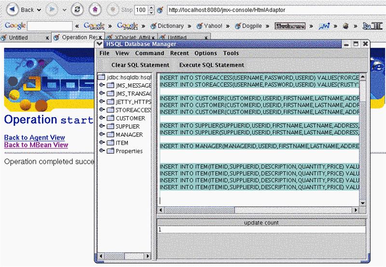Click the jdbc:hsqldb root folder icon
The height and width of the screenshot is (267, 386).
click(x=102, y=77)
